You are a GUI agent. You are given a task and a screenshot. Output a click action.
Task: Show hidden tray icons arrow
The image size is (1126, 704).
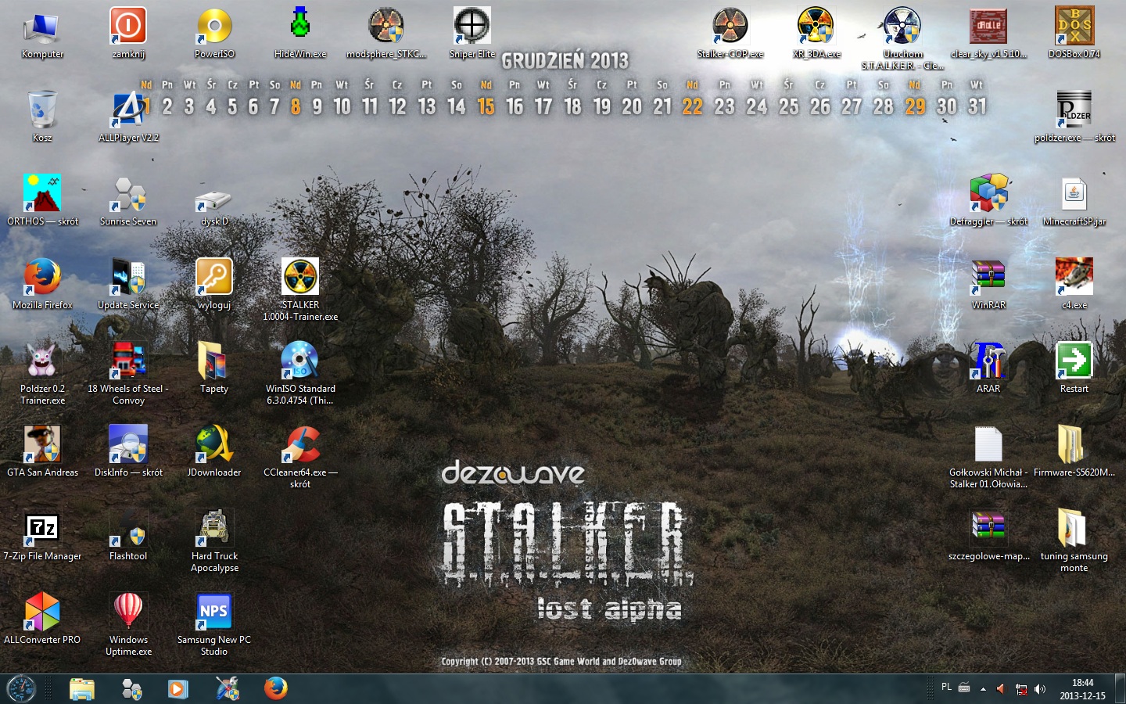983,689
